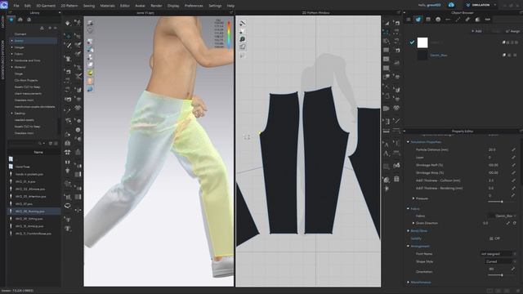
Task: Select the highlighted Select/Move tool in the 3D toolbar
Action: [x=69, y=36]
